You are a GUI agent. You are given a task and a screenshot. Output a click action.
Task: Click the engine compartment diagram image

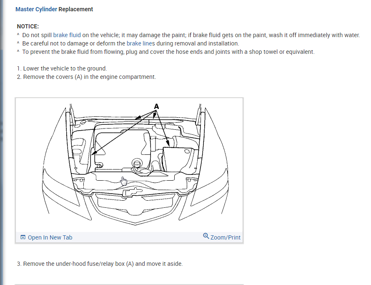pos(129,165)
